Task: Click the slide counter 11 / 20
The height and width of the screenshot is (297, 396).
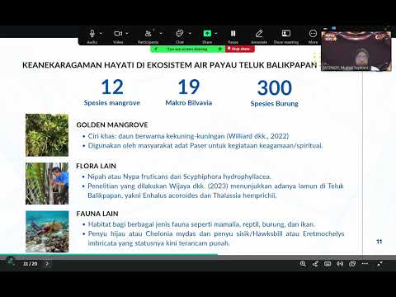Action: point(31,263)
